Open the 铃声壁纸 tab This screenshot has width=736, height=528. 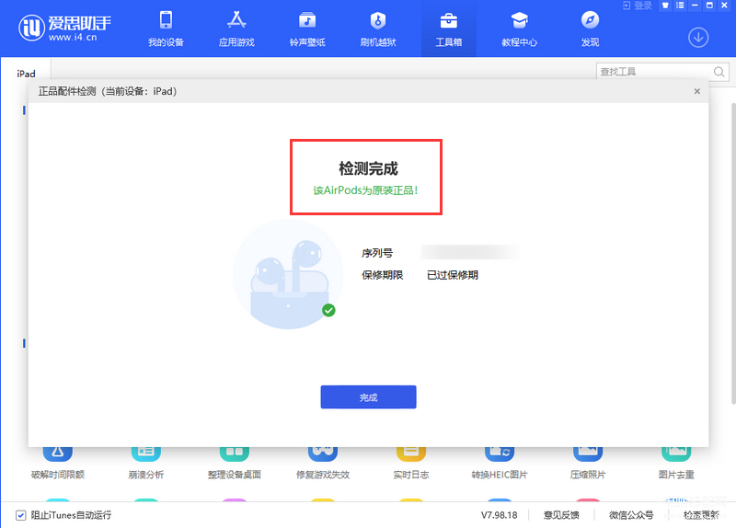(307, 29)
